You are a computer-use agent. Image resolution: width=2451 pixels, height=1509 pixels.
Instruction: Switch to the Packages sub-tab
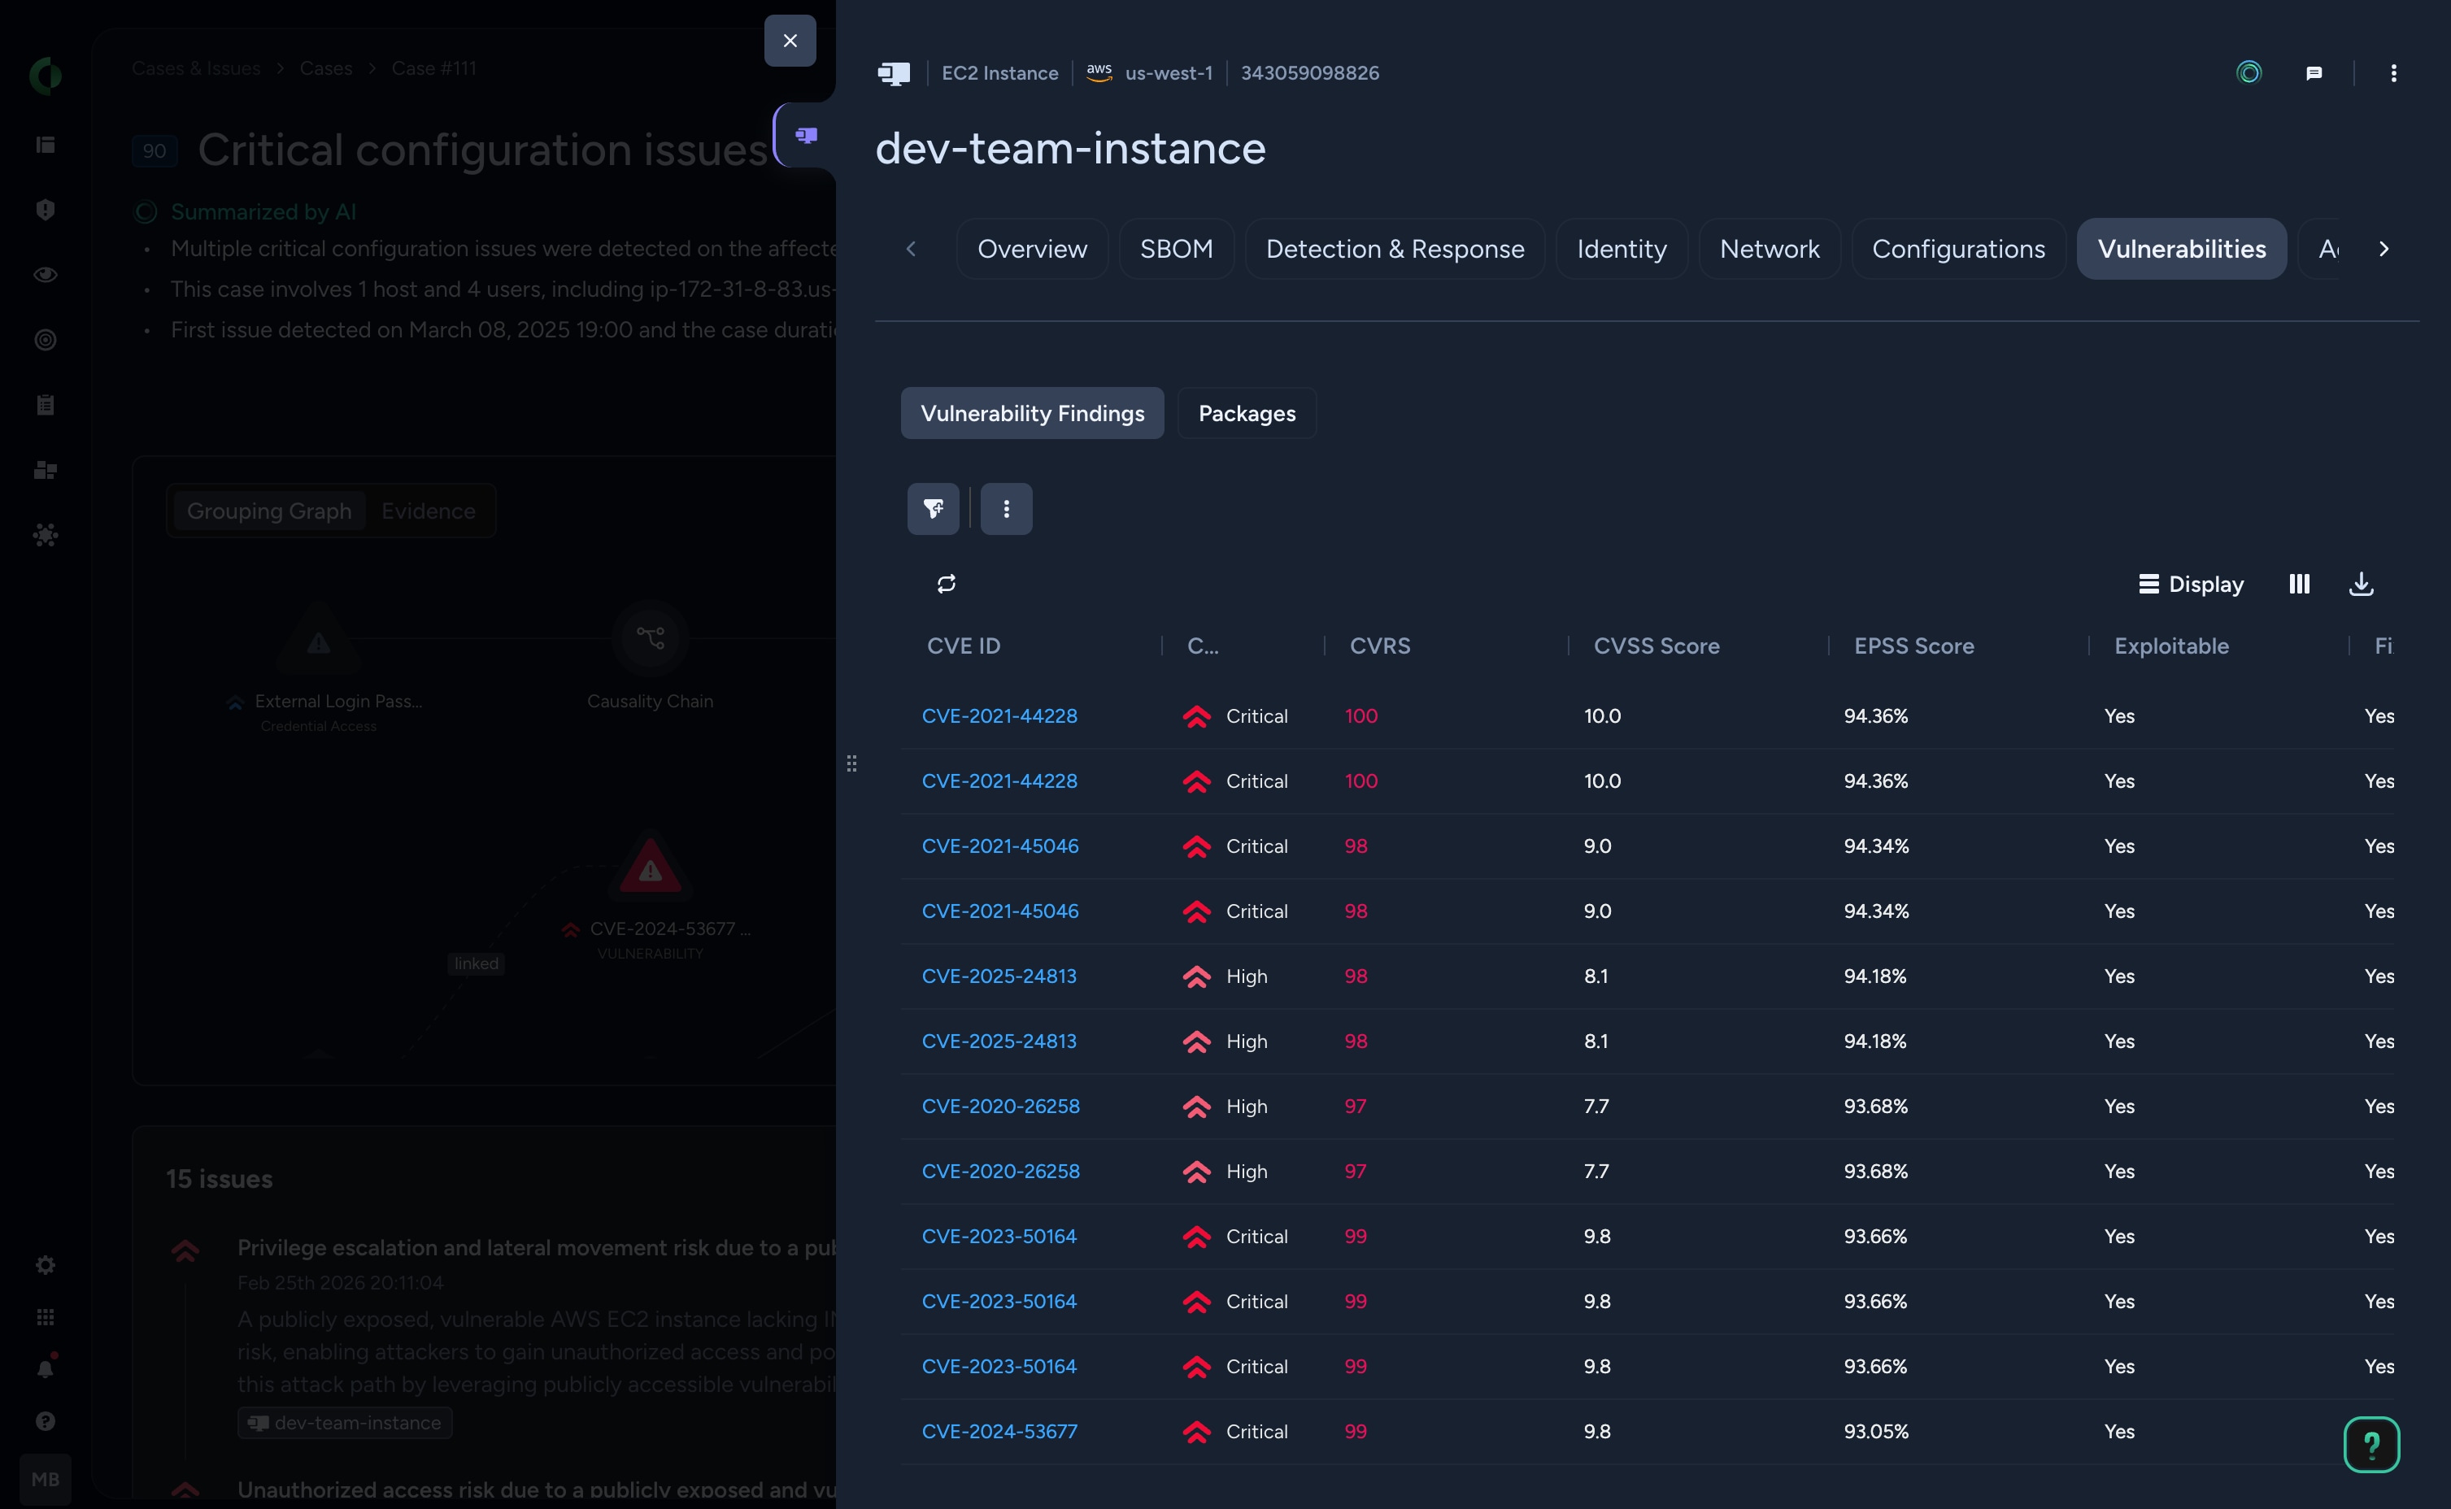pos(1246,413)
